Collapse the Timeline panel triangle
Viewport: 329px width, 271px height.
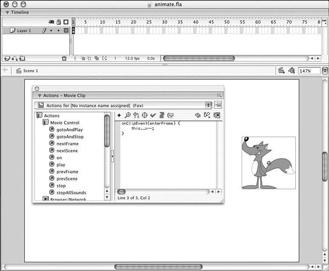coord(7,13)
